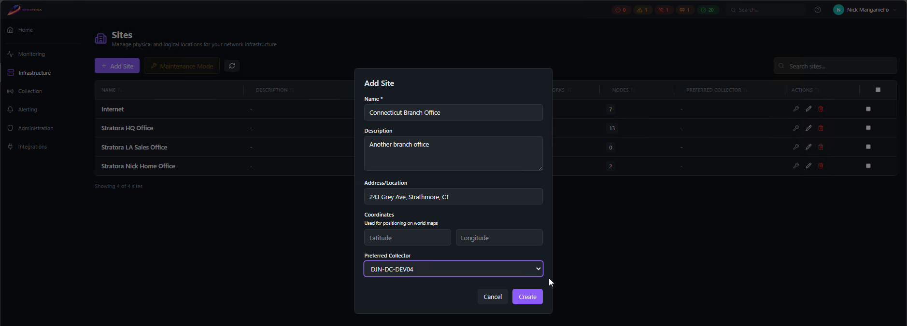Select all sites with header checkbox
Screen dimensions: 907x326
878,90
